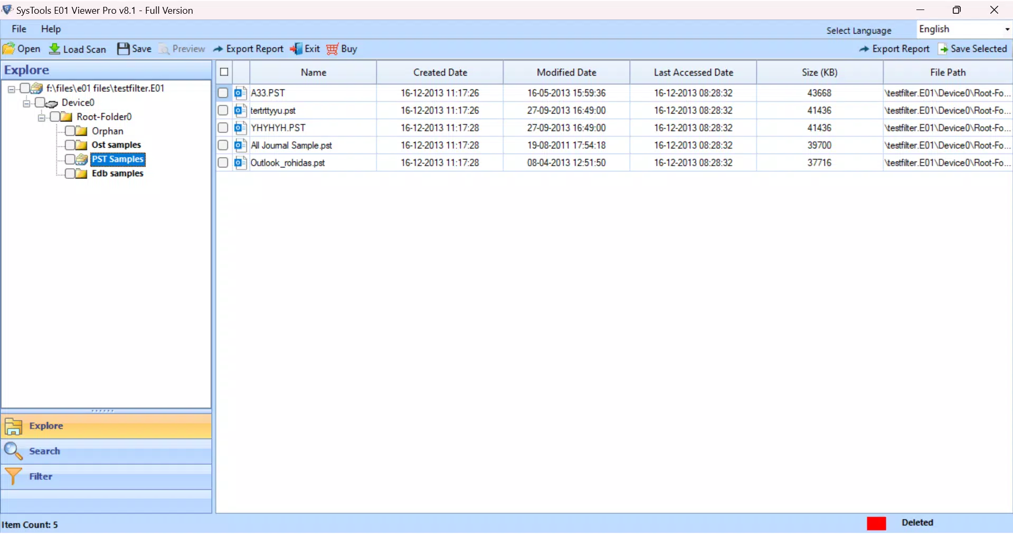The height and width of the screenshot is (534, 1013).
Task: Click the Open folder icon in toolbar
Action: point(9,49)
